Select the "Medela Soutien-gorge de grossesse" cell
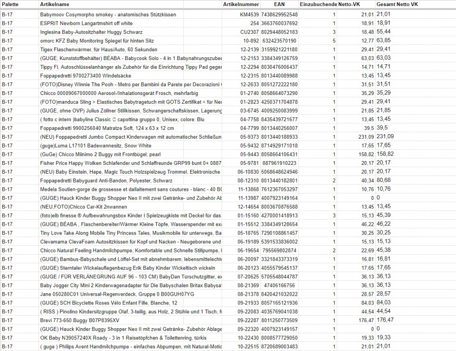Screen dimensions: 456x351 [x=131, y=189]
